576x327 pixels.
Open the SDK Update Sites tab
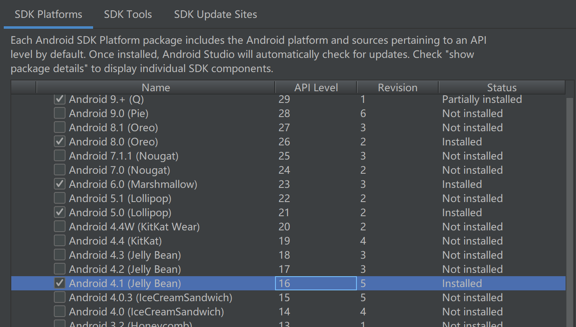[215, 15]
